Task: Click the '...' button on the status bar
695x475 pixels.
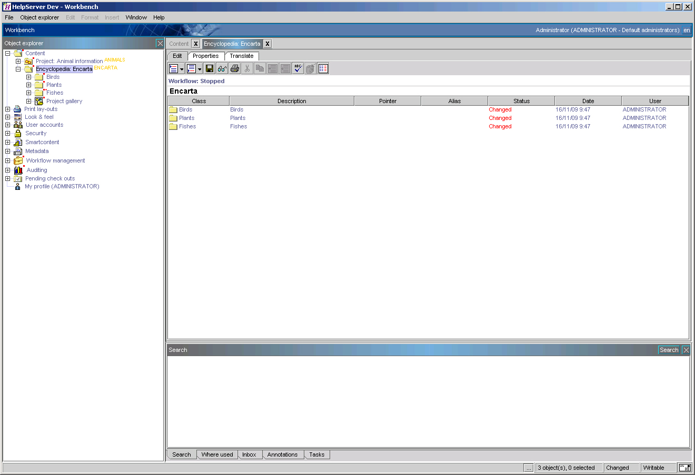Action: coord(529,467)
